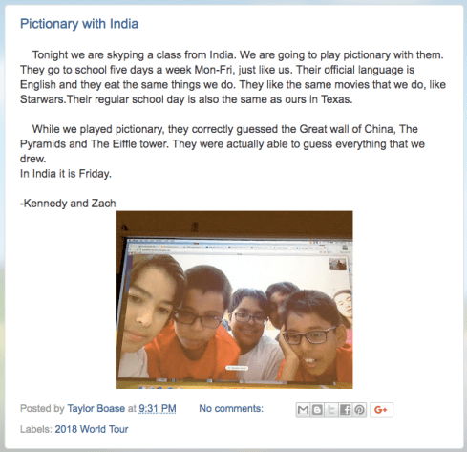Click the 'Posted by' text
This screenshot has height=452, width=467.
42,408
